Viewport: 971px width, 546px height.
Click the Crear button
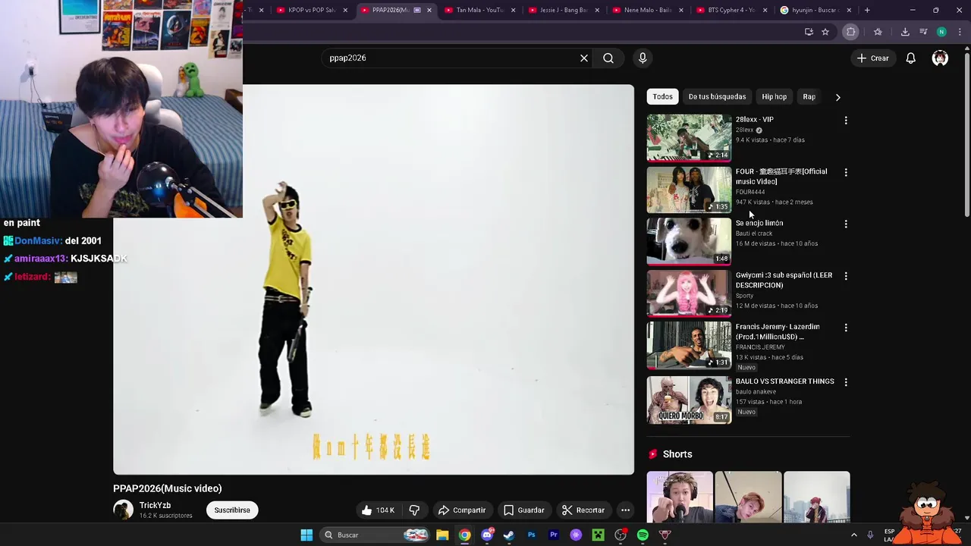point(872,58)
